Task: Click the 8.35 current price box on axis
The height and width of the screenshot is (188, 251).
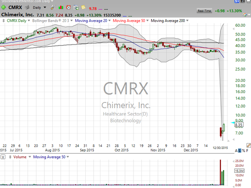Action: pyautogui.click(x=239, y=125)
